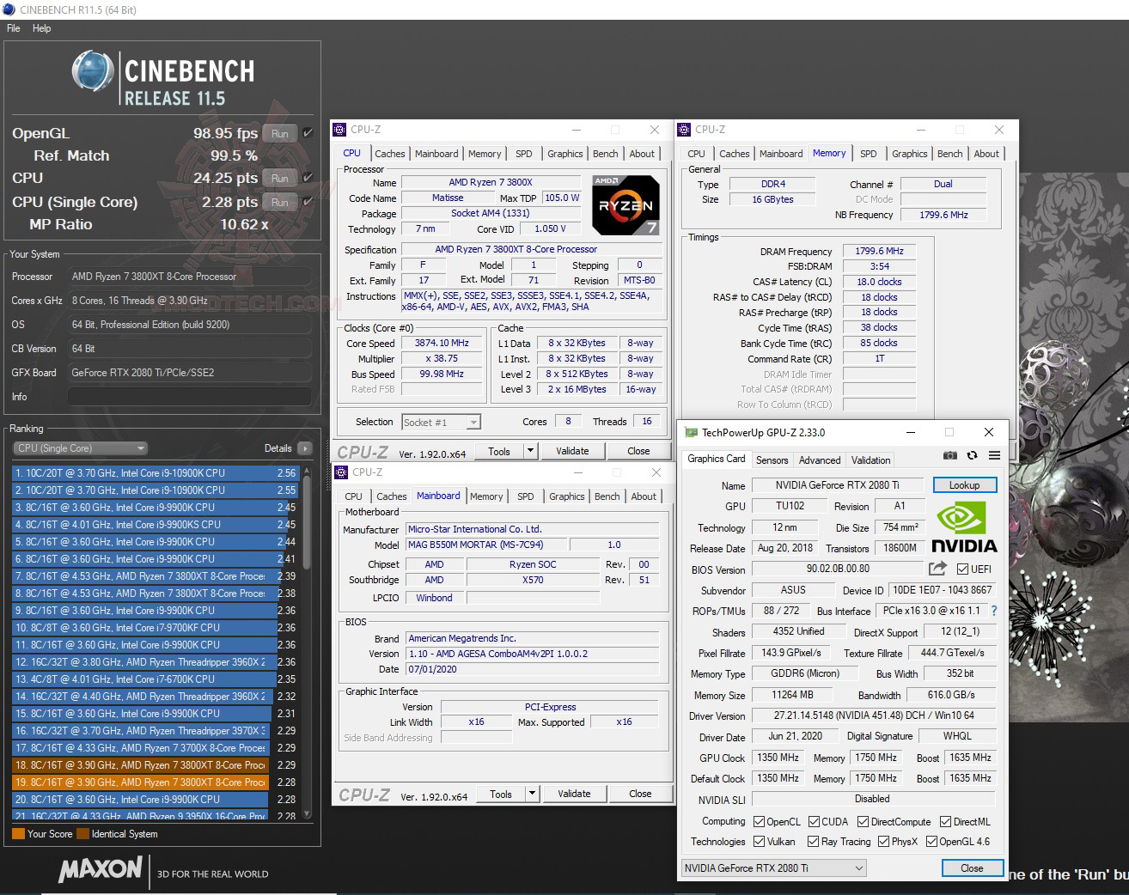Click the BIOS version share/export icon
The height and width of the screenshot is (895, 1129).
(937, 569)
